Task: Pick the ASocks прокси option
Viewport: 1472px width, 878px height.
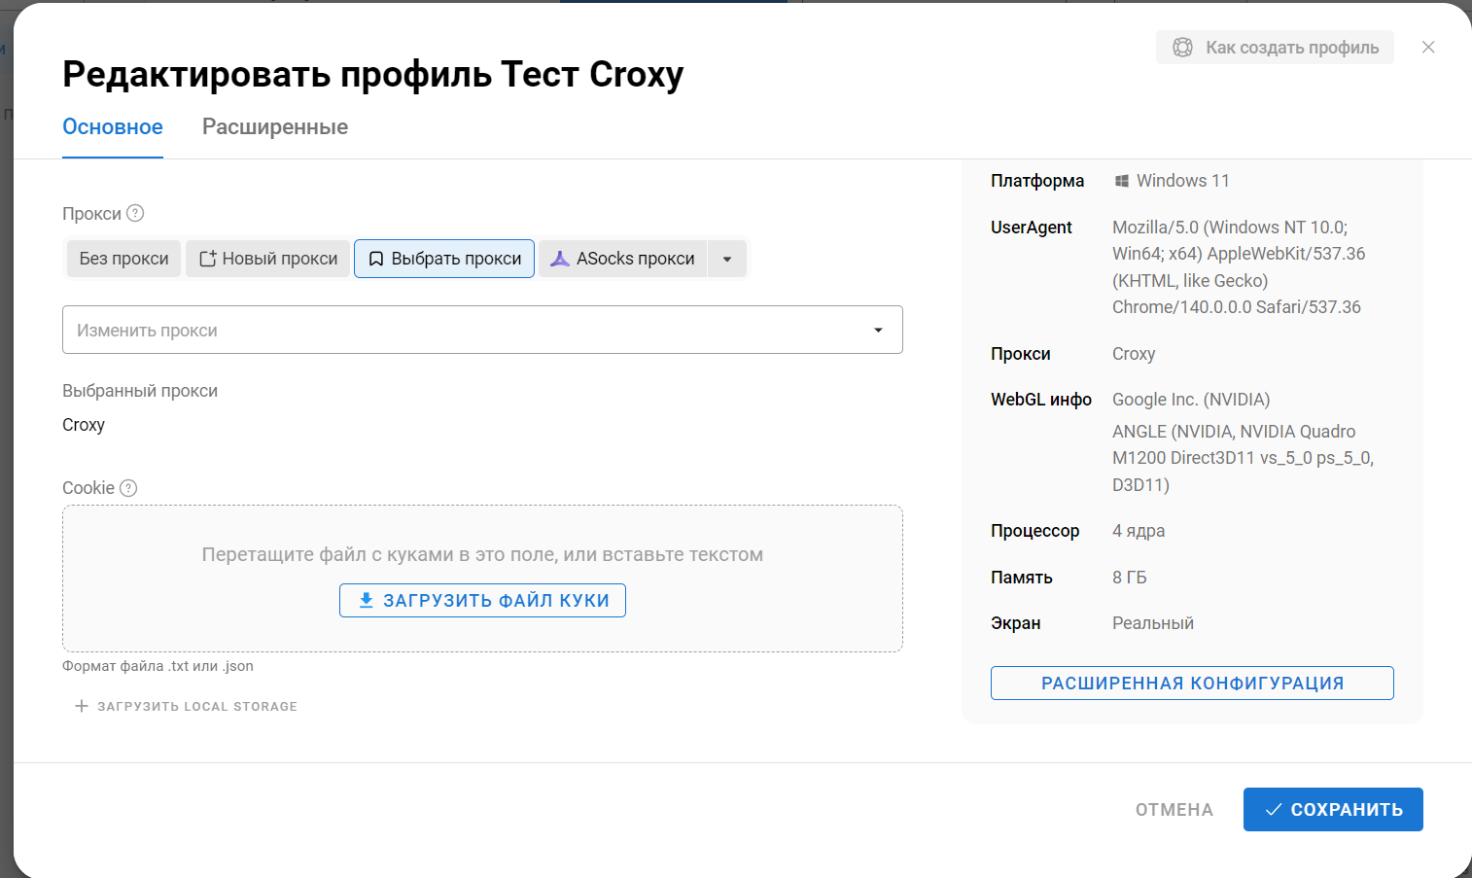Action: (623, 259)
